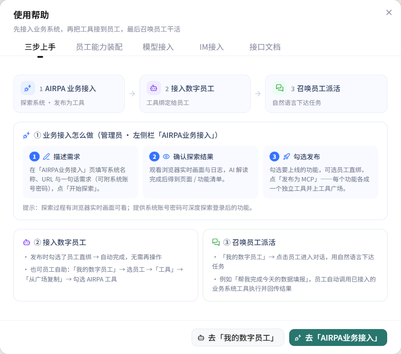
Task: Go to 去「我的数字员工」 button
Action: coord(238,338)
